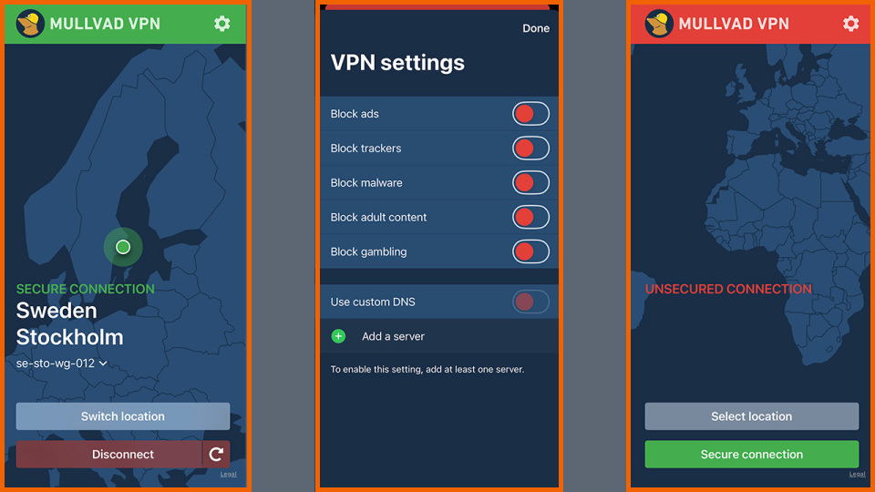The width and height of the screenshot is (875, 492).
Task: Toggle Block adult content switch
Action: [x=530, y=218]
